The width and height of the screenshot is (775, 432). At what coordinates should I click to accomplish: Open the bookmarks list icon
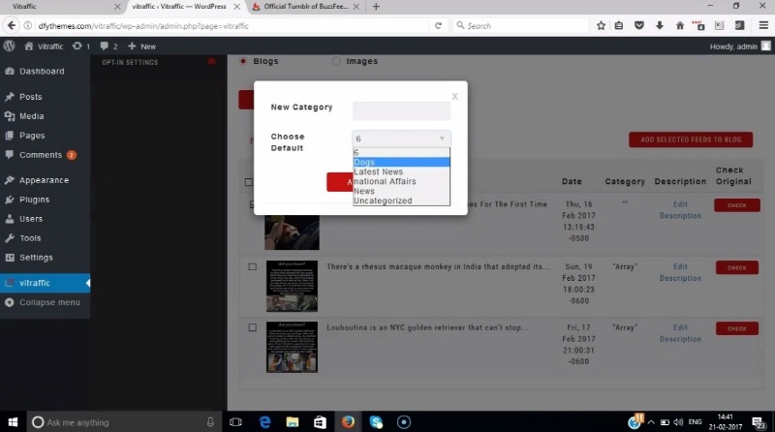[x=619, y=26]
